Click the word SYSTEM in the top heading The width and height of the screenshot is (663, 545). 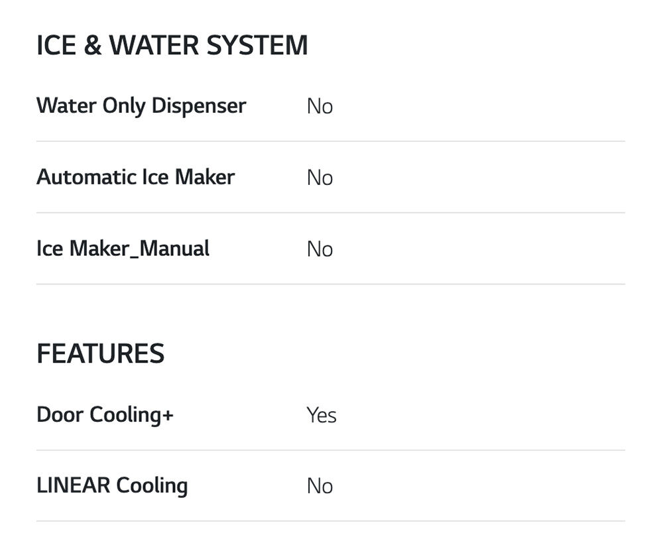pyautogui.click(x=257, y=46)
